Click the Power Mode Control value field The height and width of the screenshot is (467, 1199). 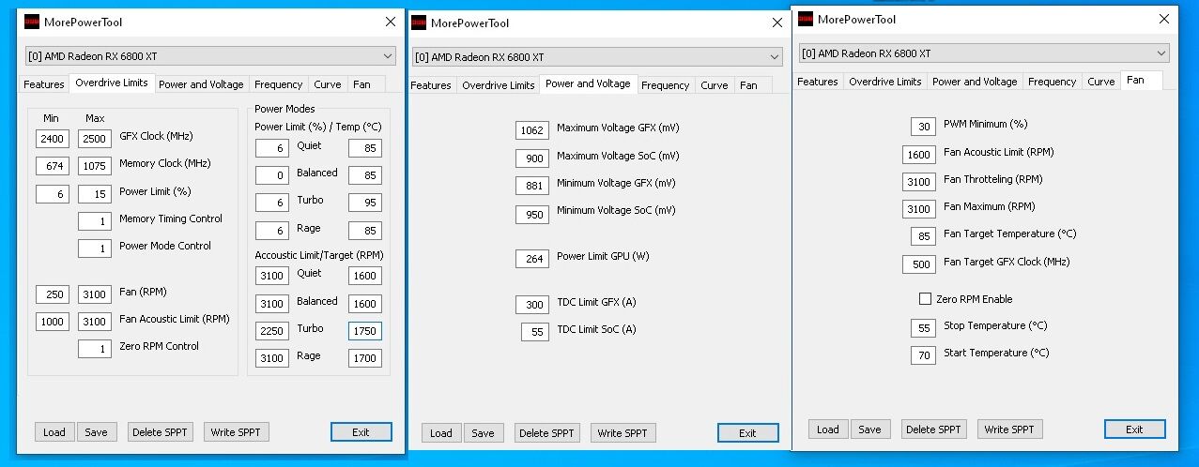click(x=95, y=249)
